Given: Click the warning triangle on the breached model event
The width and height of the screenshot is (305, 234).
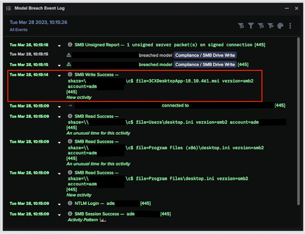Looking at the screenshot, I should pos(68,55).
